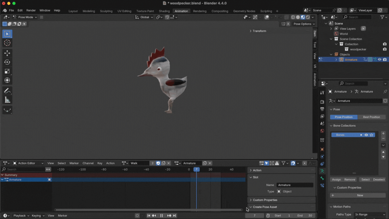Jump to previous keyframe
Image resolution: width=389 pixels, height=219 pixels.
[154, 216]
